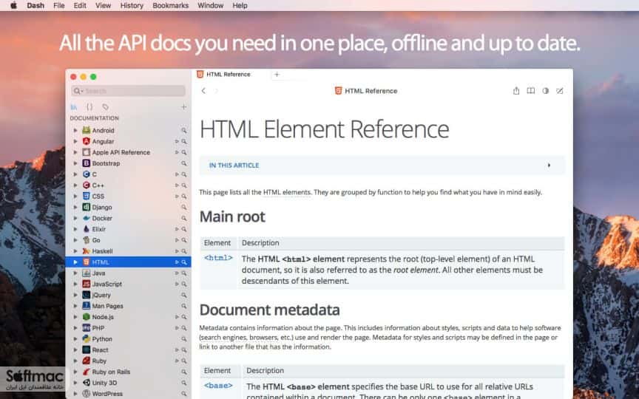
Task: Expand the JavaScript docset triangle
Action: 75,284
